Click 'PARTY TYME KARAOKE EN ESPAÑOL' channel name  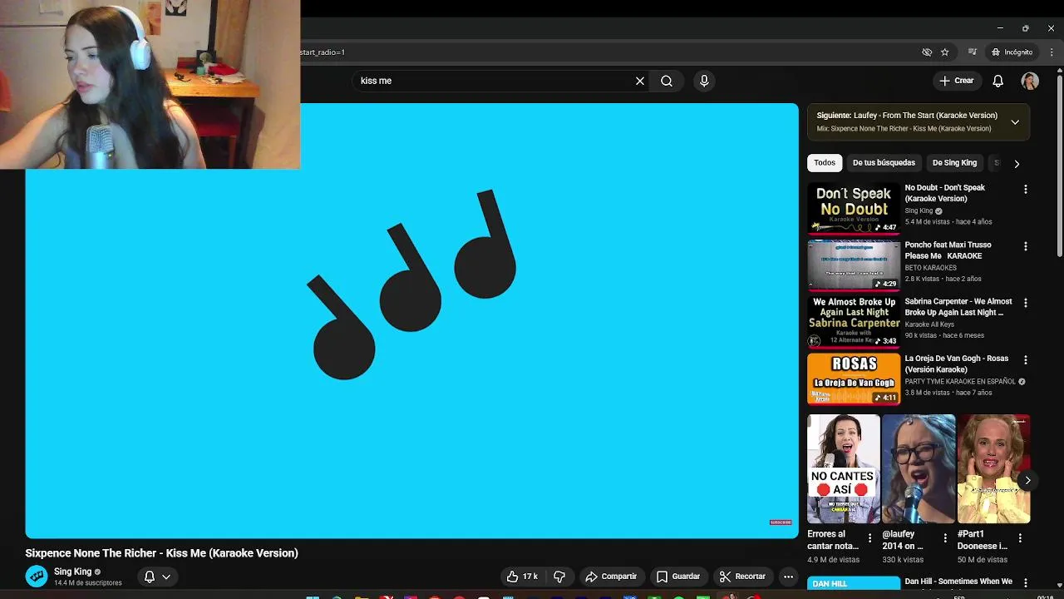(x=960, y=382)
